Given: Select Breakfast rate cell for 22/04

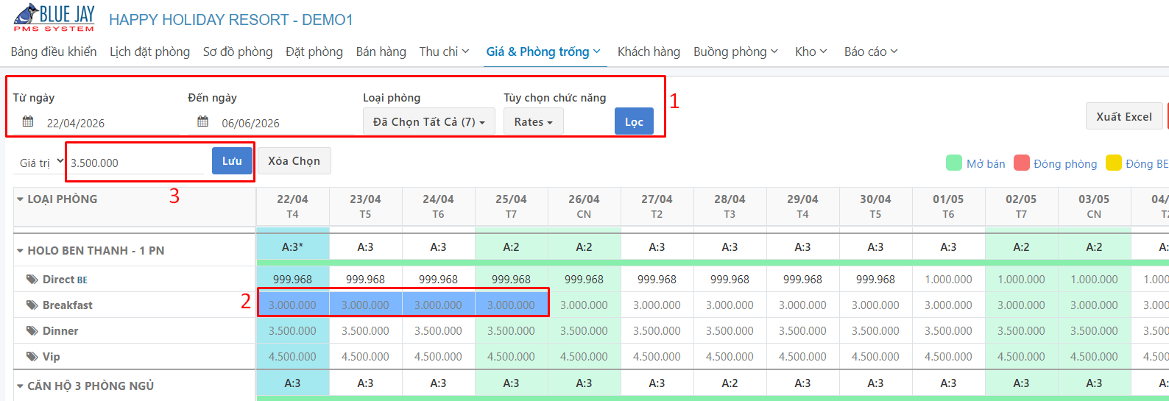Looking at the screenshot, I should (292, 305).
